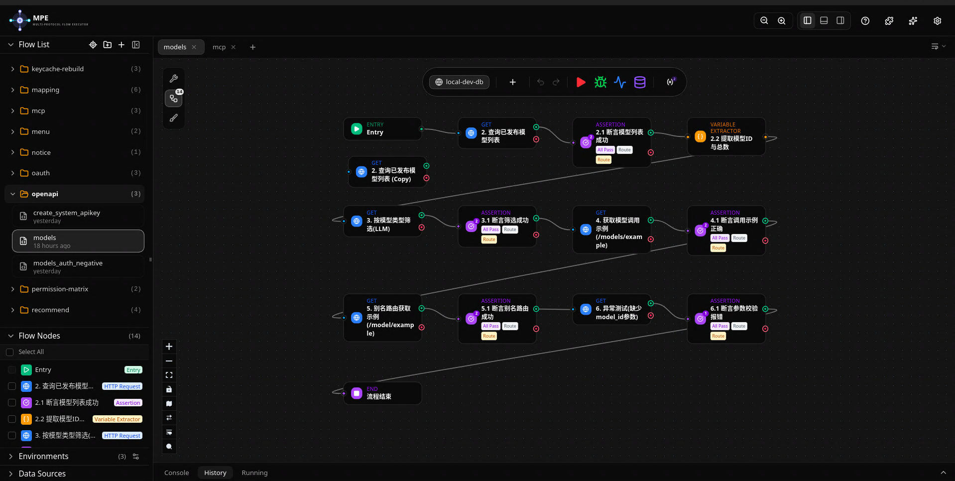Toggle the canvas lock icon
This screenshot has width=955, height=481.
(169, 389)
